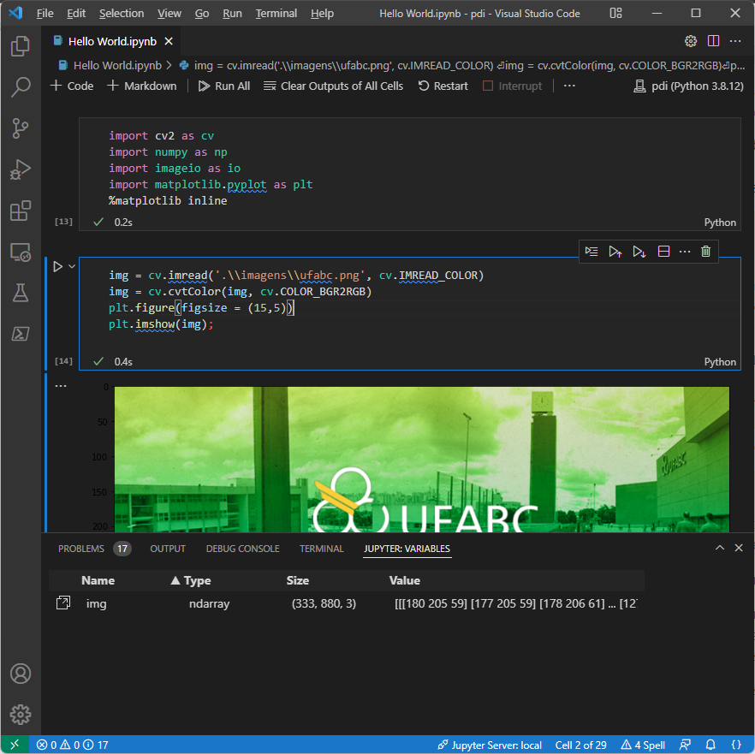Open the Explorer view in activity bar
Image resolution: width=755 pixels, height=754 pixels.
coord(21,45)
